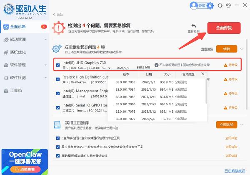
Task: Click the red 全面修复 button
Action: coord(224,28)
